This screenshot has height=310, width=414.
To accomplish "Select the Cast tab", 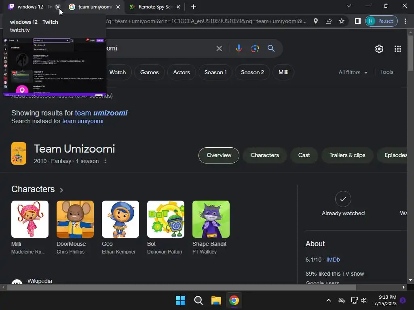I will (304, 155).
